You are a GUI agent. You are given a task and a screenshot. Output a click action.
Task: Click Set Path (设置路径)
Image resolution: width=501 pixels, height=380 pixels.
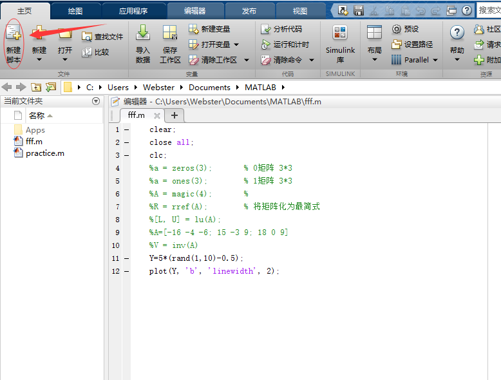[x=412, y=44]
